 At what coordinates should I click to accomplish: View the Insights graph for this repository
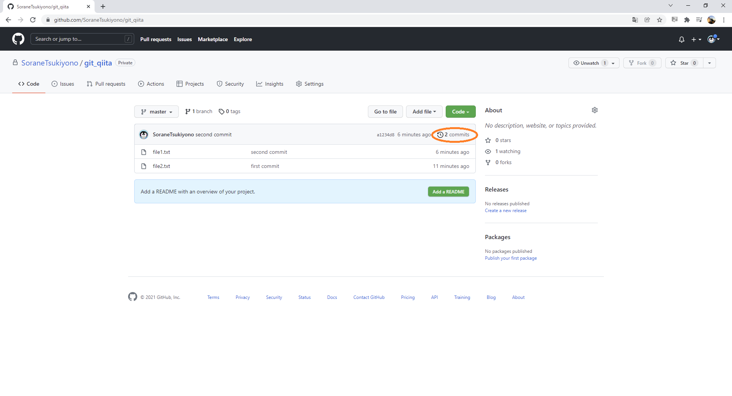pos(270,84)
